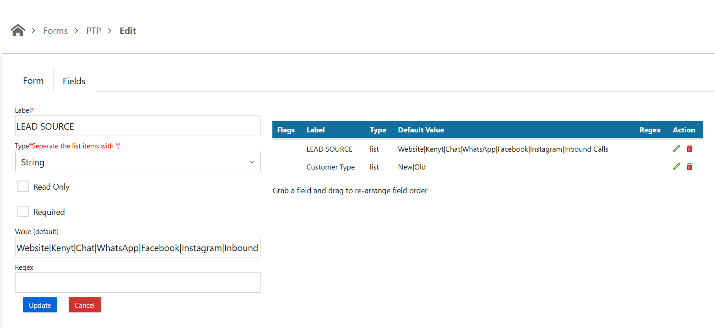Select the Fields tab
Viewport: 715px width, 328px height.
tap(74, 81)
